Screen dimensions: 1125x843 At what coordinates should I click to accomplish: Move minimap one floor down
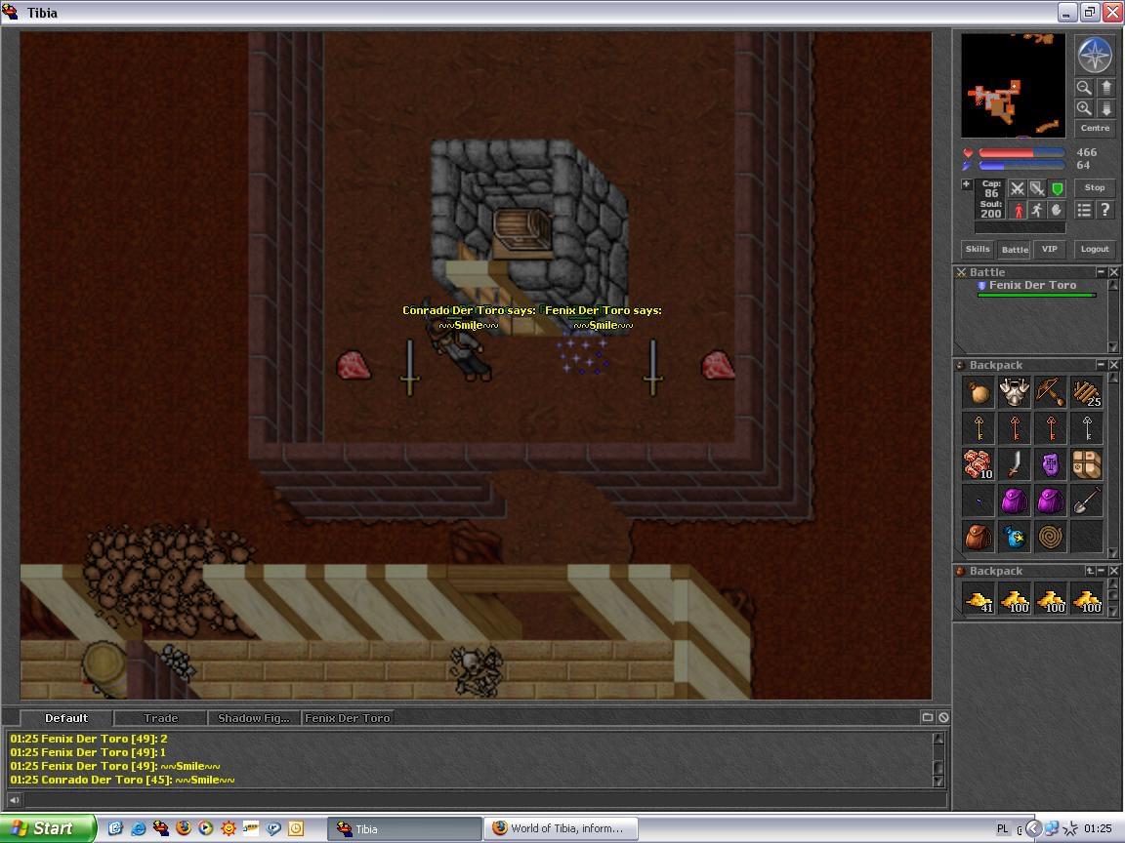click(x=1105, y=108)
